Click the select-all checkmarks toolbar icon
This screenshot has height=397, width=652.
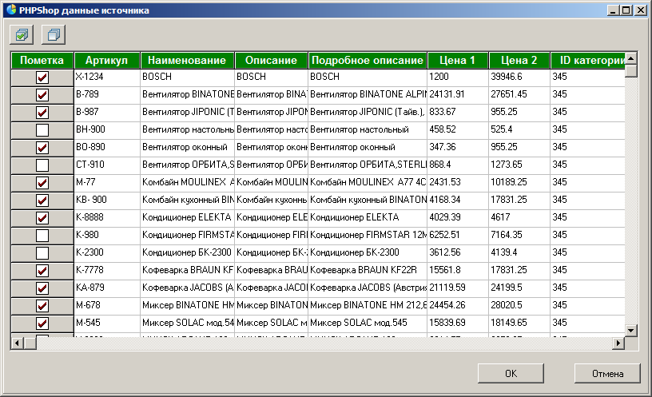[x=22, y=34]
